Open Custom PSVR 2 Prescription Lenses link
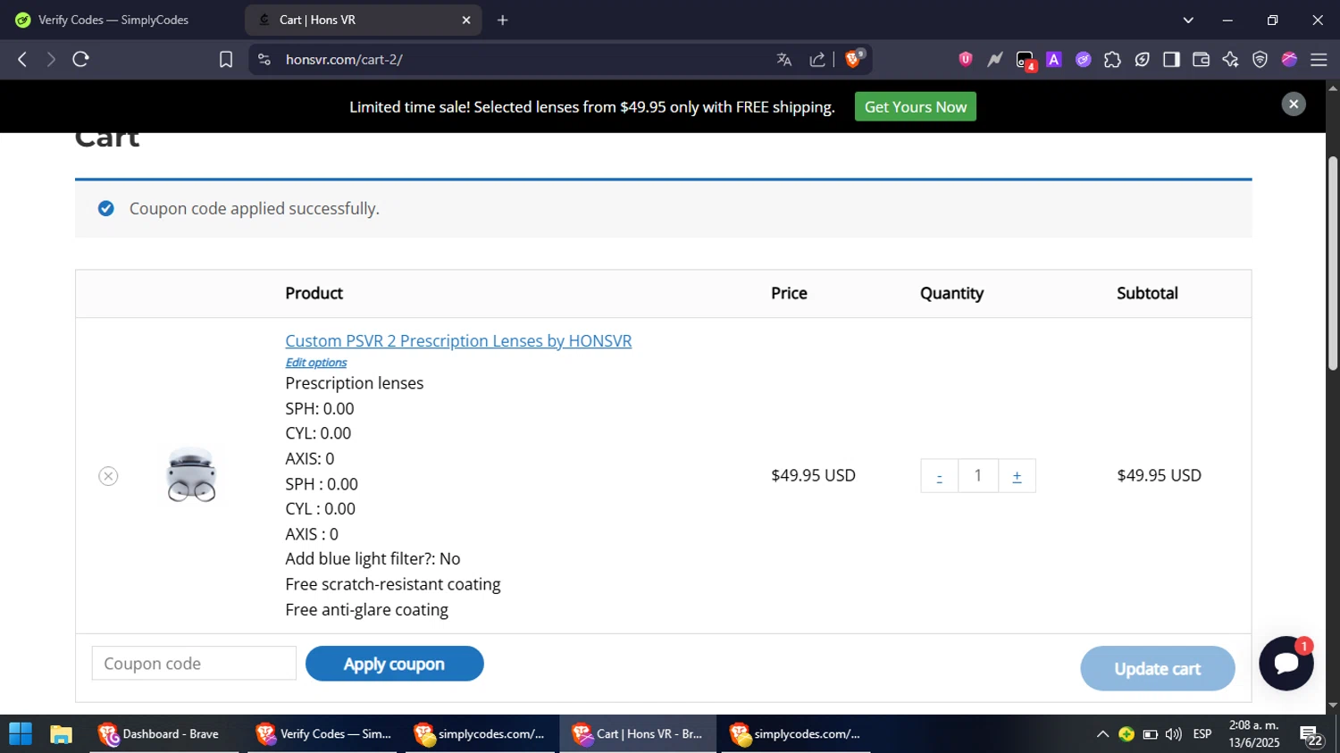 [458, 341]
